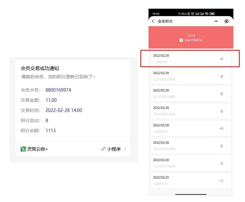Click the 小程序 label in notification footer
This screenshot has width=245, height=202.
click(114, 149)
